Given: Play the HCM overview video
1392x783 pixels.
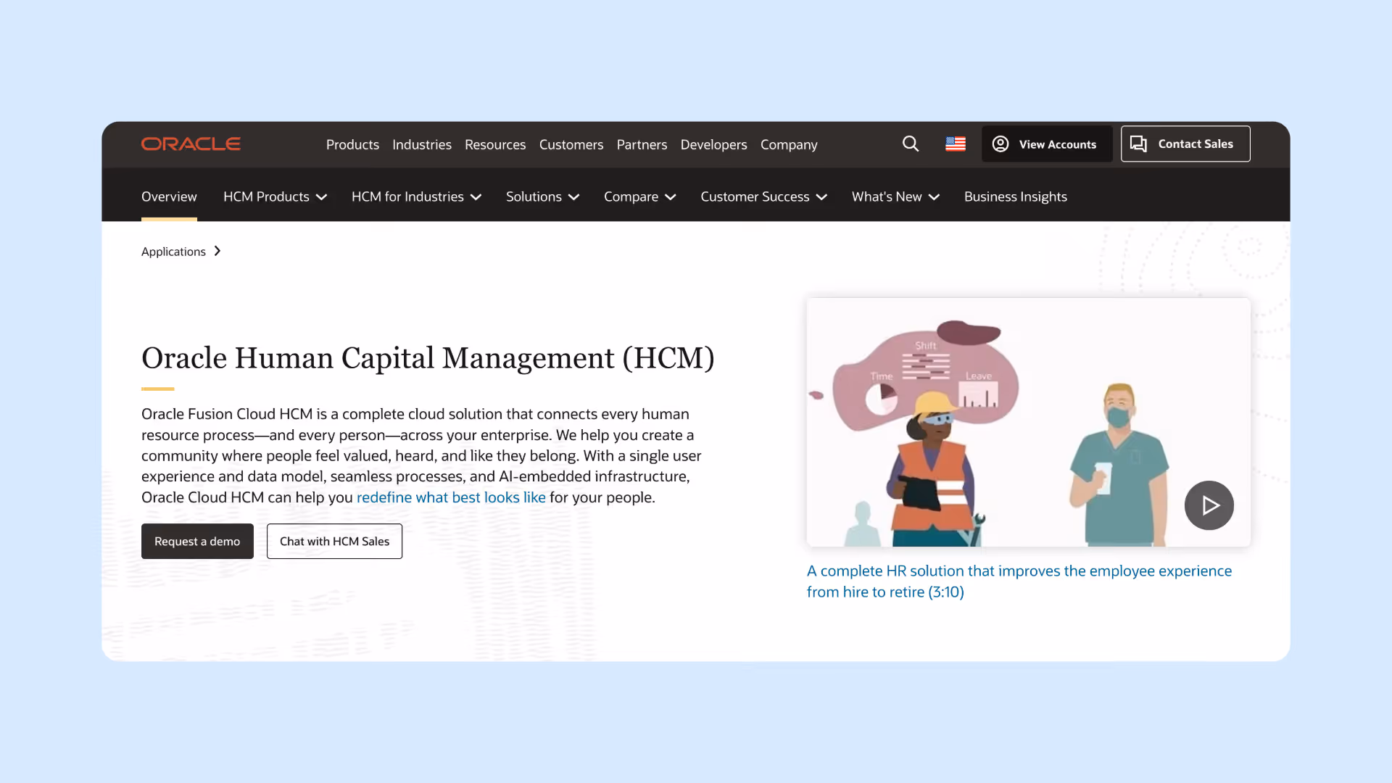Looking at the screenshot, I should coord(1209,505).
